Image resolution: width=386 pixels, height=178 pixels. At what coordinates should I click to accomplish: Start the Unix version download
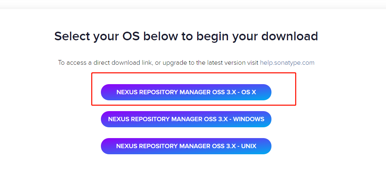pos(186,146)
